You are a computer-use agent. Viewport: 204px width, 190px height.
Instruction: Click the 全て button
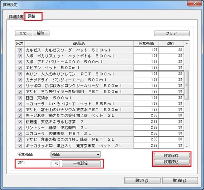tap(23, 33)
